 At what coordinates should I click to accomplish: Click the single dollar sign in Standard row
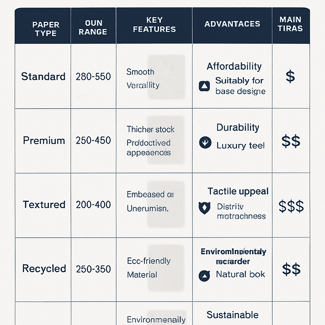[x=290, y=76]
